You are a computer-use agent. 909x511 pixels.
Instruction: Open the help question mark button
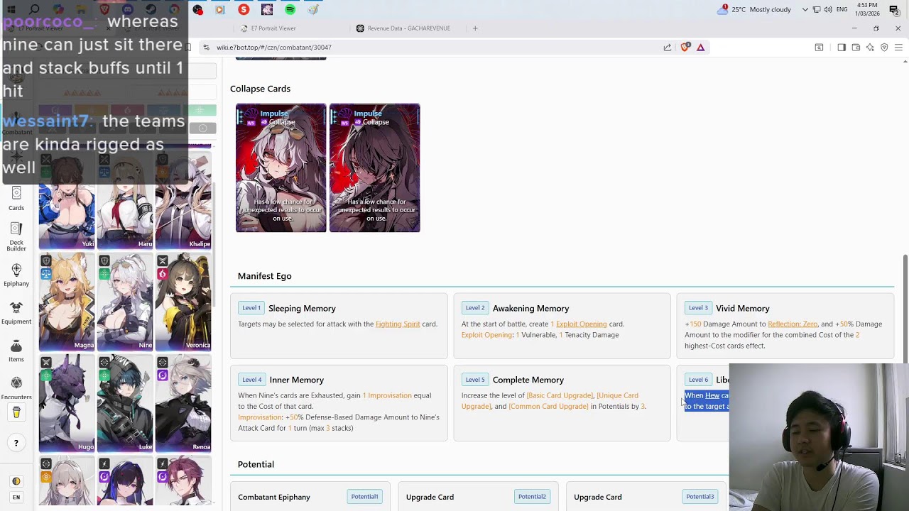(x=16, y=444)
